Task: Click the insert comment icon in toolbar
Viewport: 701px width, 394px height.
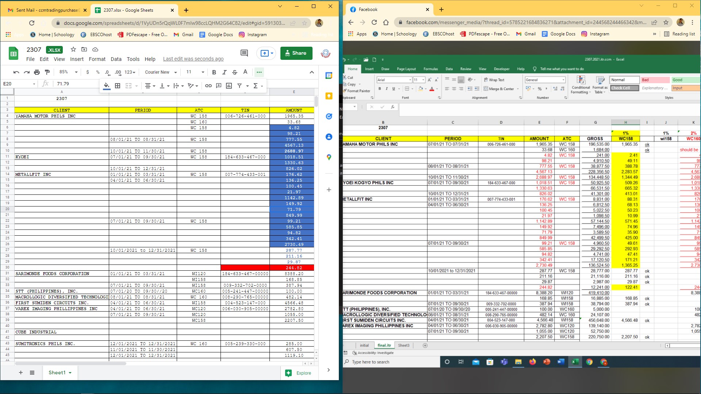Action: 219,86
